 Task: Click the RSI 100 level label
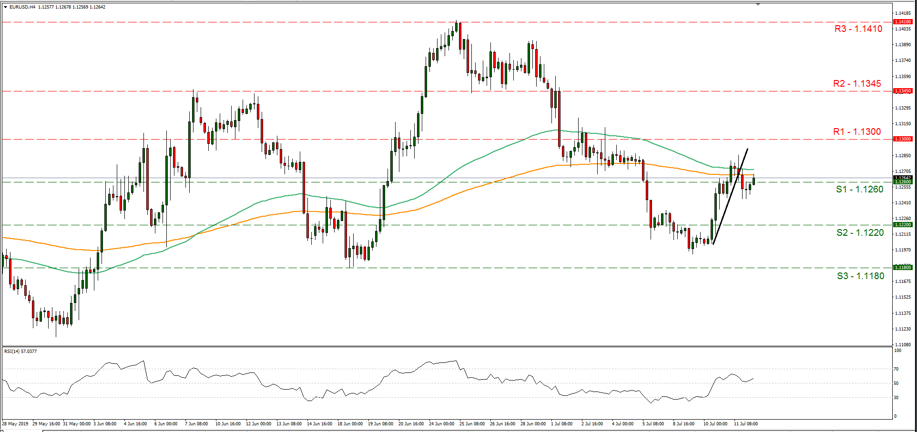(897, 351)
